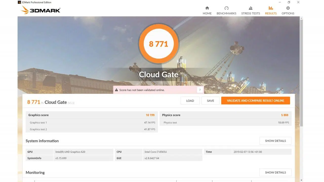Click the Graphics score header label
This screenshot has width=324, height=182.
tap(38, 115)
